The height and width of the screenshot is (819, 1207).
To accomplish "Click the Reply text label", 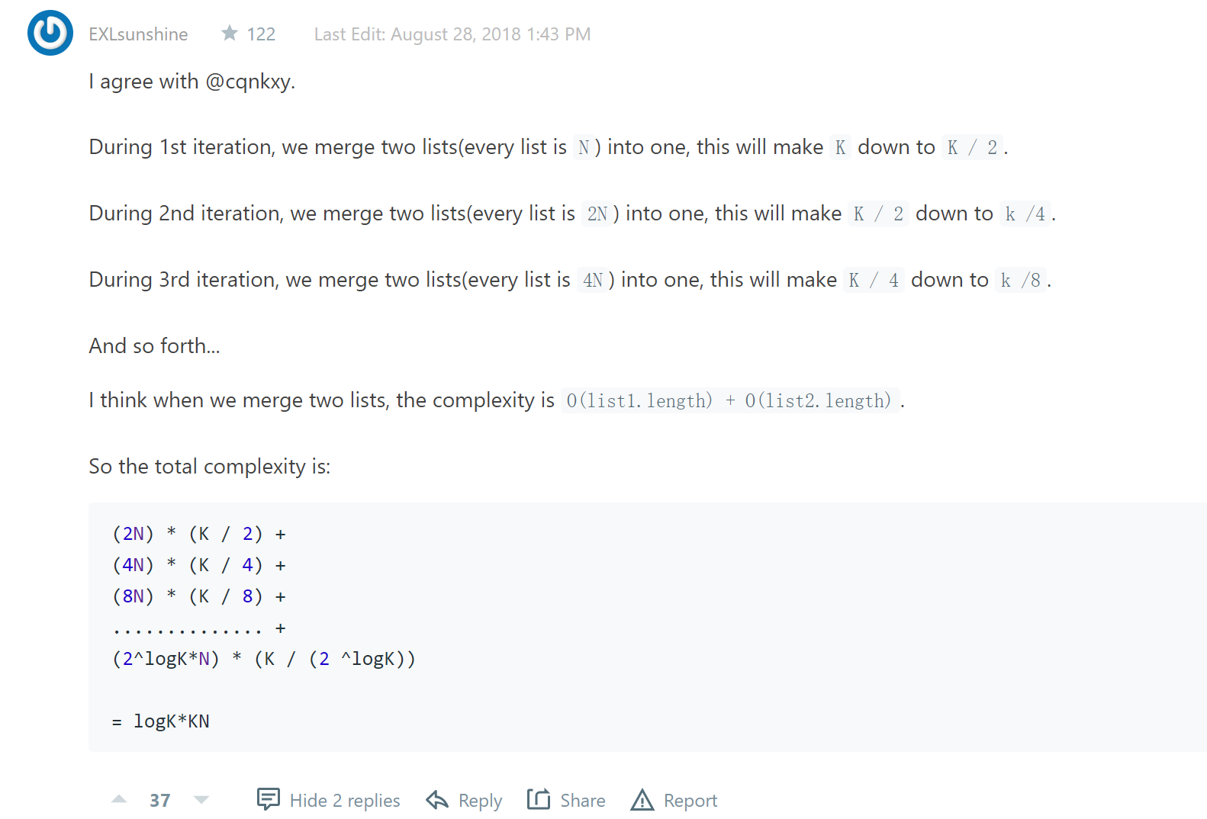I will [x=480, y=801].
